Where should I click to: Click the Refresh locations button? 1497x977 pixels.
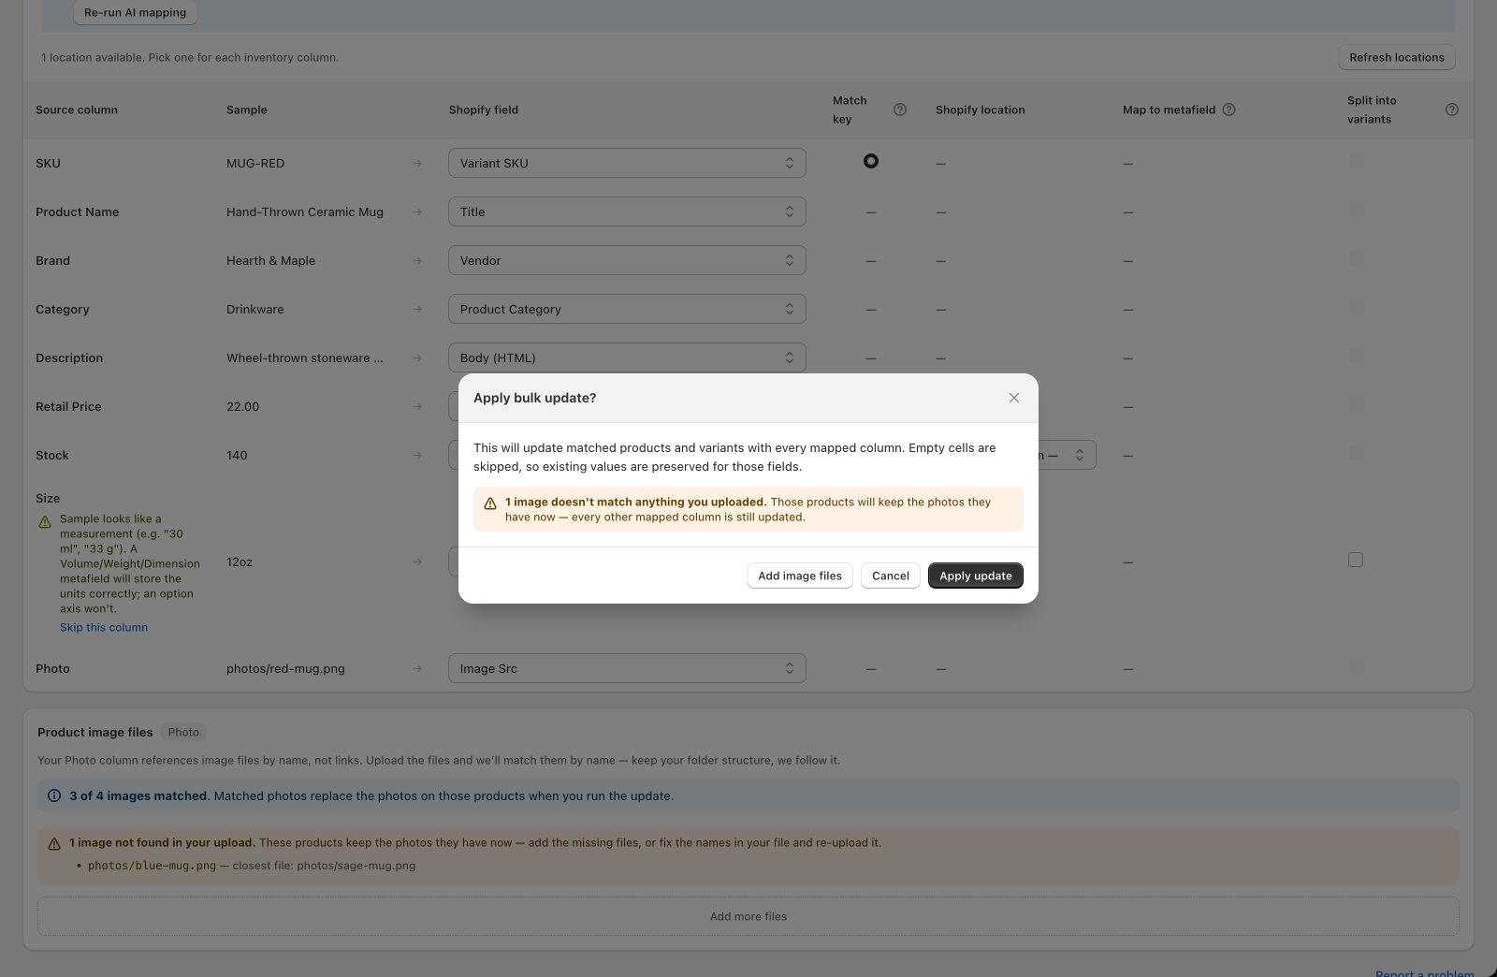point(1397,57)
